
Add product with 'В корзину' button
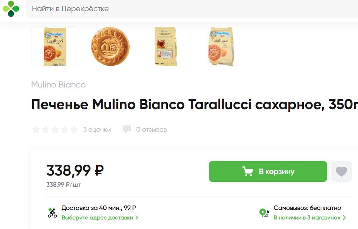(268, 171)
